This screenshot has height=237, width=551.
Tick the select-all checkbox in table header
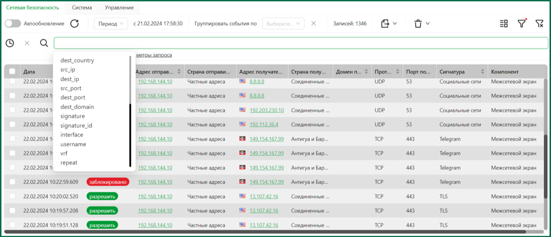click(x=12, y=72)
